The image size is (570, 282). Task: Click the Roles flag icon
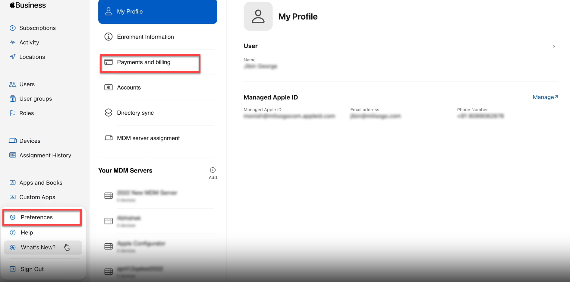13,113
